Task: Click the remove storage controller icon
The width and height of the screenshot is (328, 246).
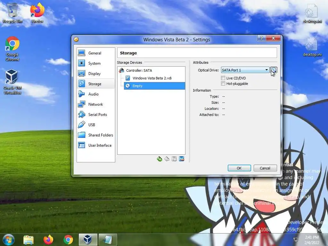Action: coord(167,159)
